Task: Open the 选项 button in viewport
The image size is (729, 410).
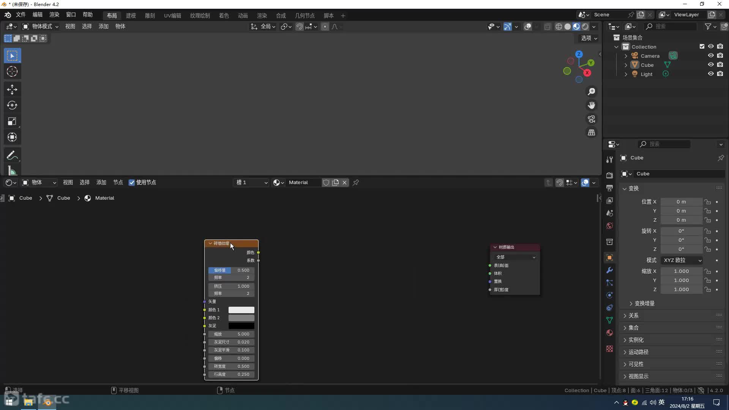Action: point(589,38)
